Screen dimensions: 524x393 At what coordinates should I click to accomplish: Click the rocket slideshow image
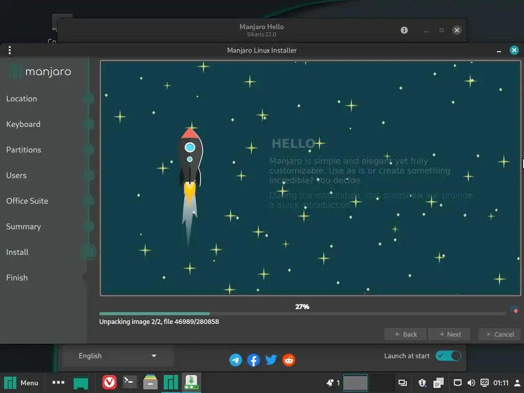[190, 187]
